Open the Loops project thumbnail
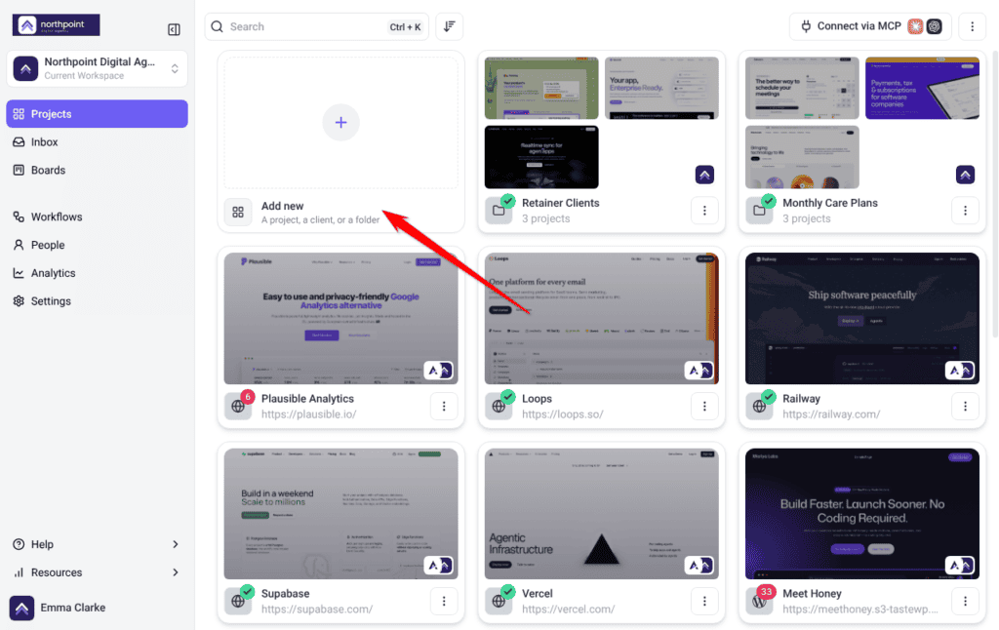Image resolution: width=999 pixels, height=630 pixels. coord(601,319)
